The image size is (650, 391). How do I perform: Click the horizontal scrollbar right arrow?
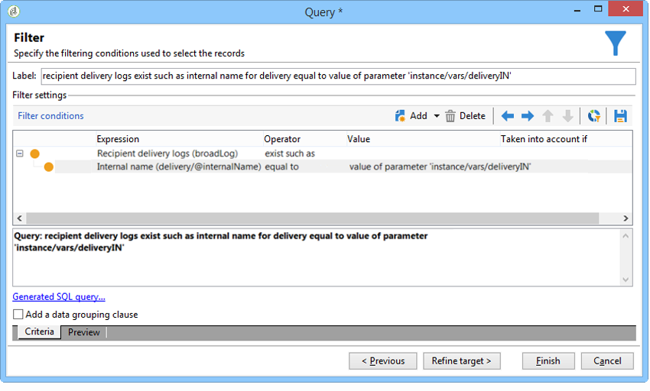point(626,218)
